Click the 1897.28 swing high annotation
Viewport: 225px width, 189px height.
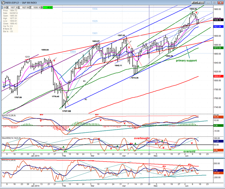[x=121, y=36]
